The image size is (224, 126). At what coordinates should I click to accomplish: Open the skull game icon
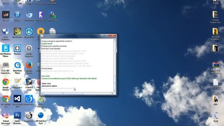tap(29, 82)
